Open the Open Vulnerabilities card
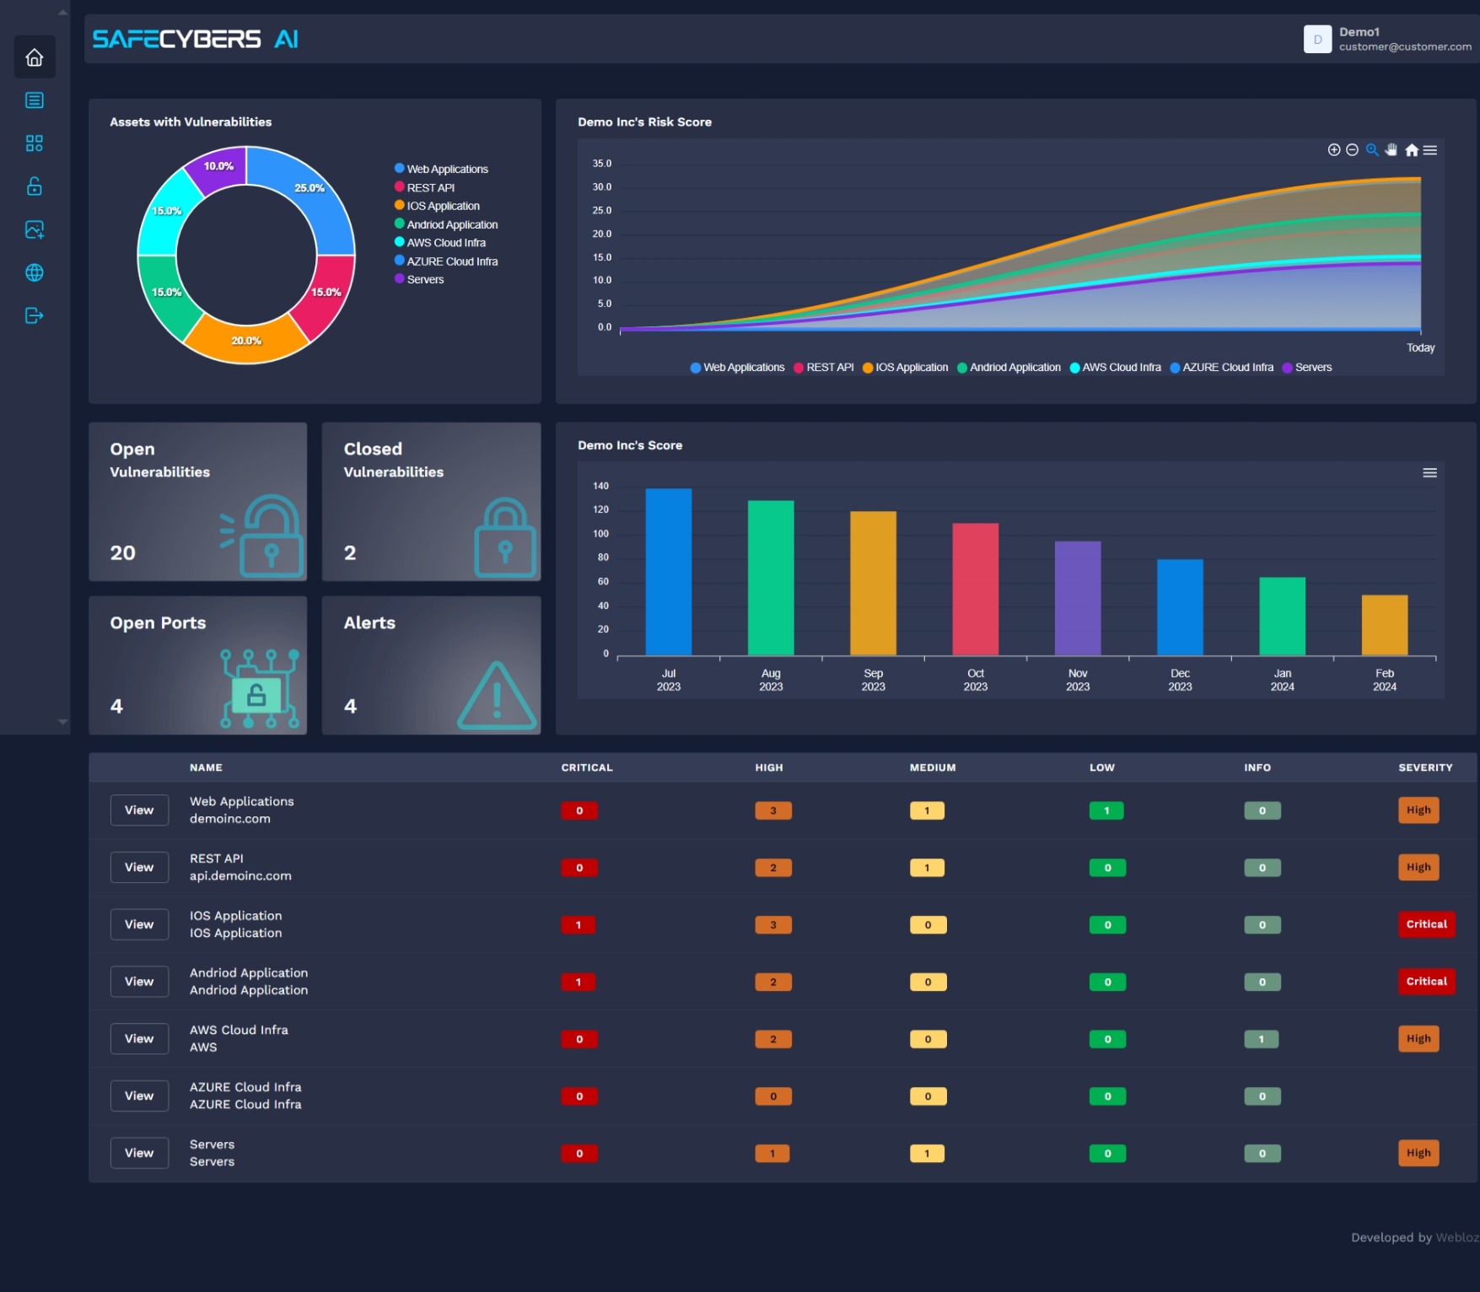Screen dimensions: 1480x1292 coord(197,501)
